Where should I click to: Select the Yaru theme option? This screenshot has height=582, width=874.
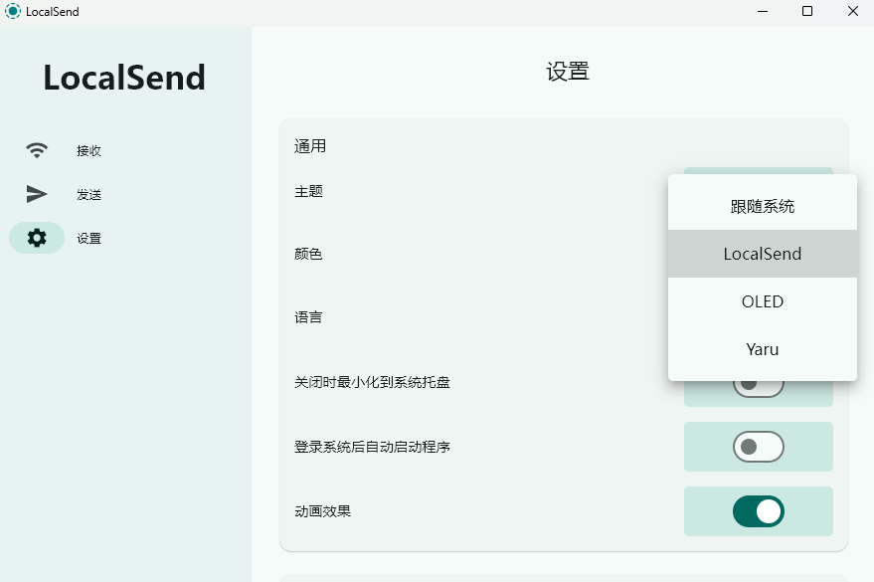[x=763, y=349]
